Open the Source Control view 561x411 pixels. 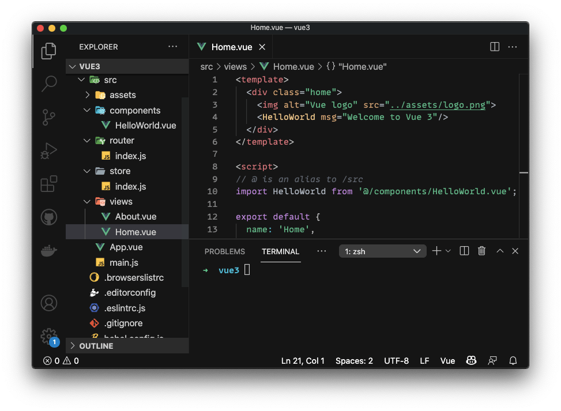(48, 116)
